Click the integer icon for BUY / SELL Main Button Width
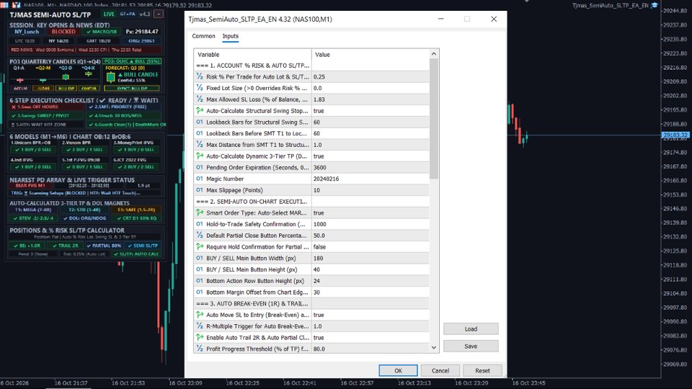This screenshot has width=692, height=389. click(200, 258)
